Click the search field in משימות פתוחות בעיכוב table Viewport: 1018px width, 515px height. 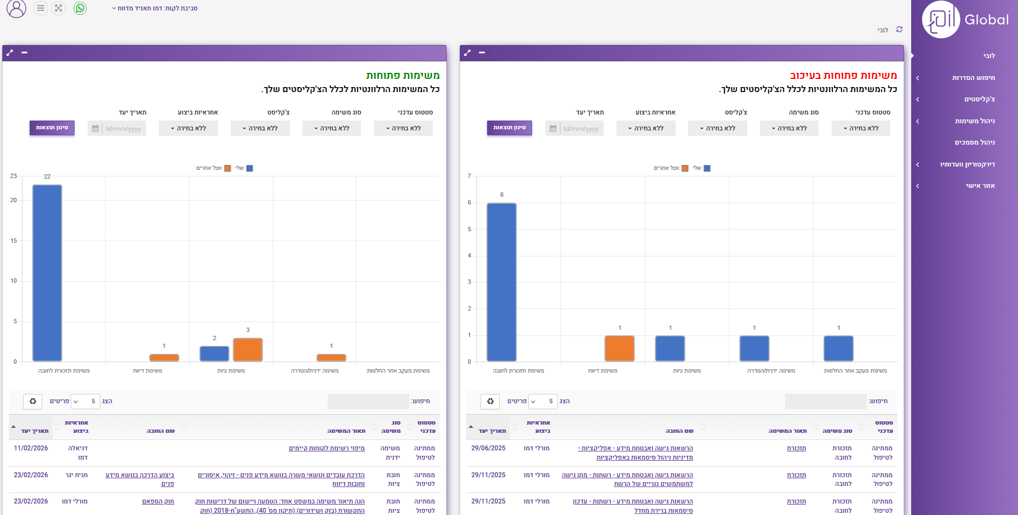[x=825, y=402]
